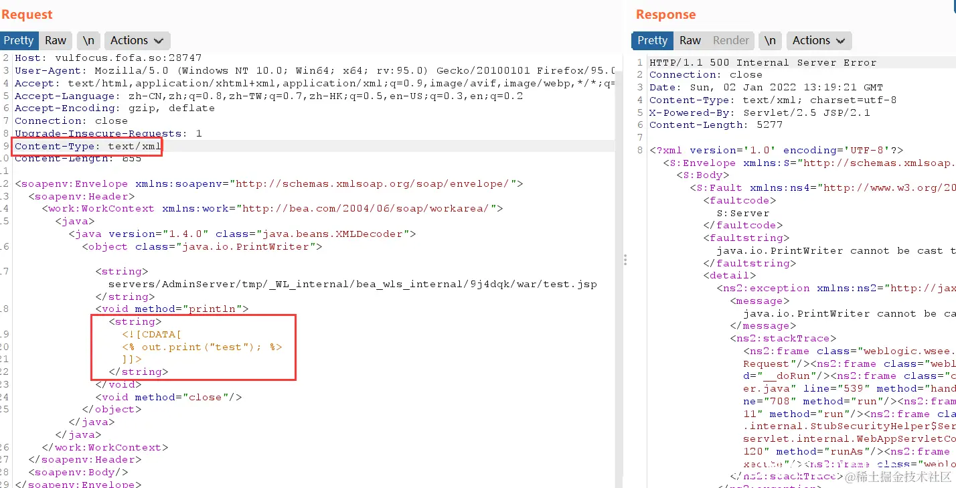Click the S:Envelope tag in response
This screenshot has height=488, width=956.
click(809, 163)
